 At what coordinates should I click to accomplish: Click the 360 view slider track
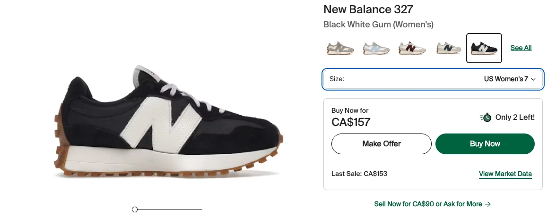pos(170,209)
